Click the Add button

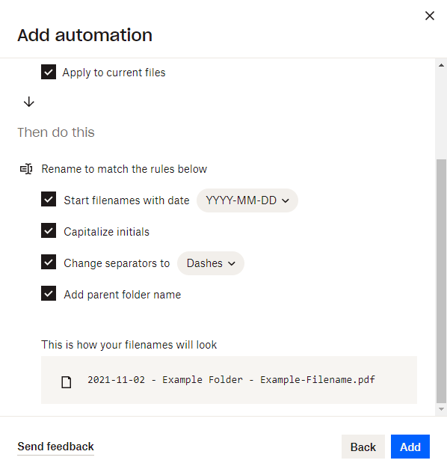(x=410, y=447)
